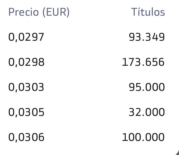The width and height of the screenshot is (179, 155).
Task: Click the dark corner at bottom right
Action: pyautogui.click(x=177, y=153)
